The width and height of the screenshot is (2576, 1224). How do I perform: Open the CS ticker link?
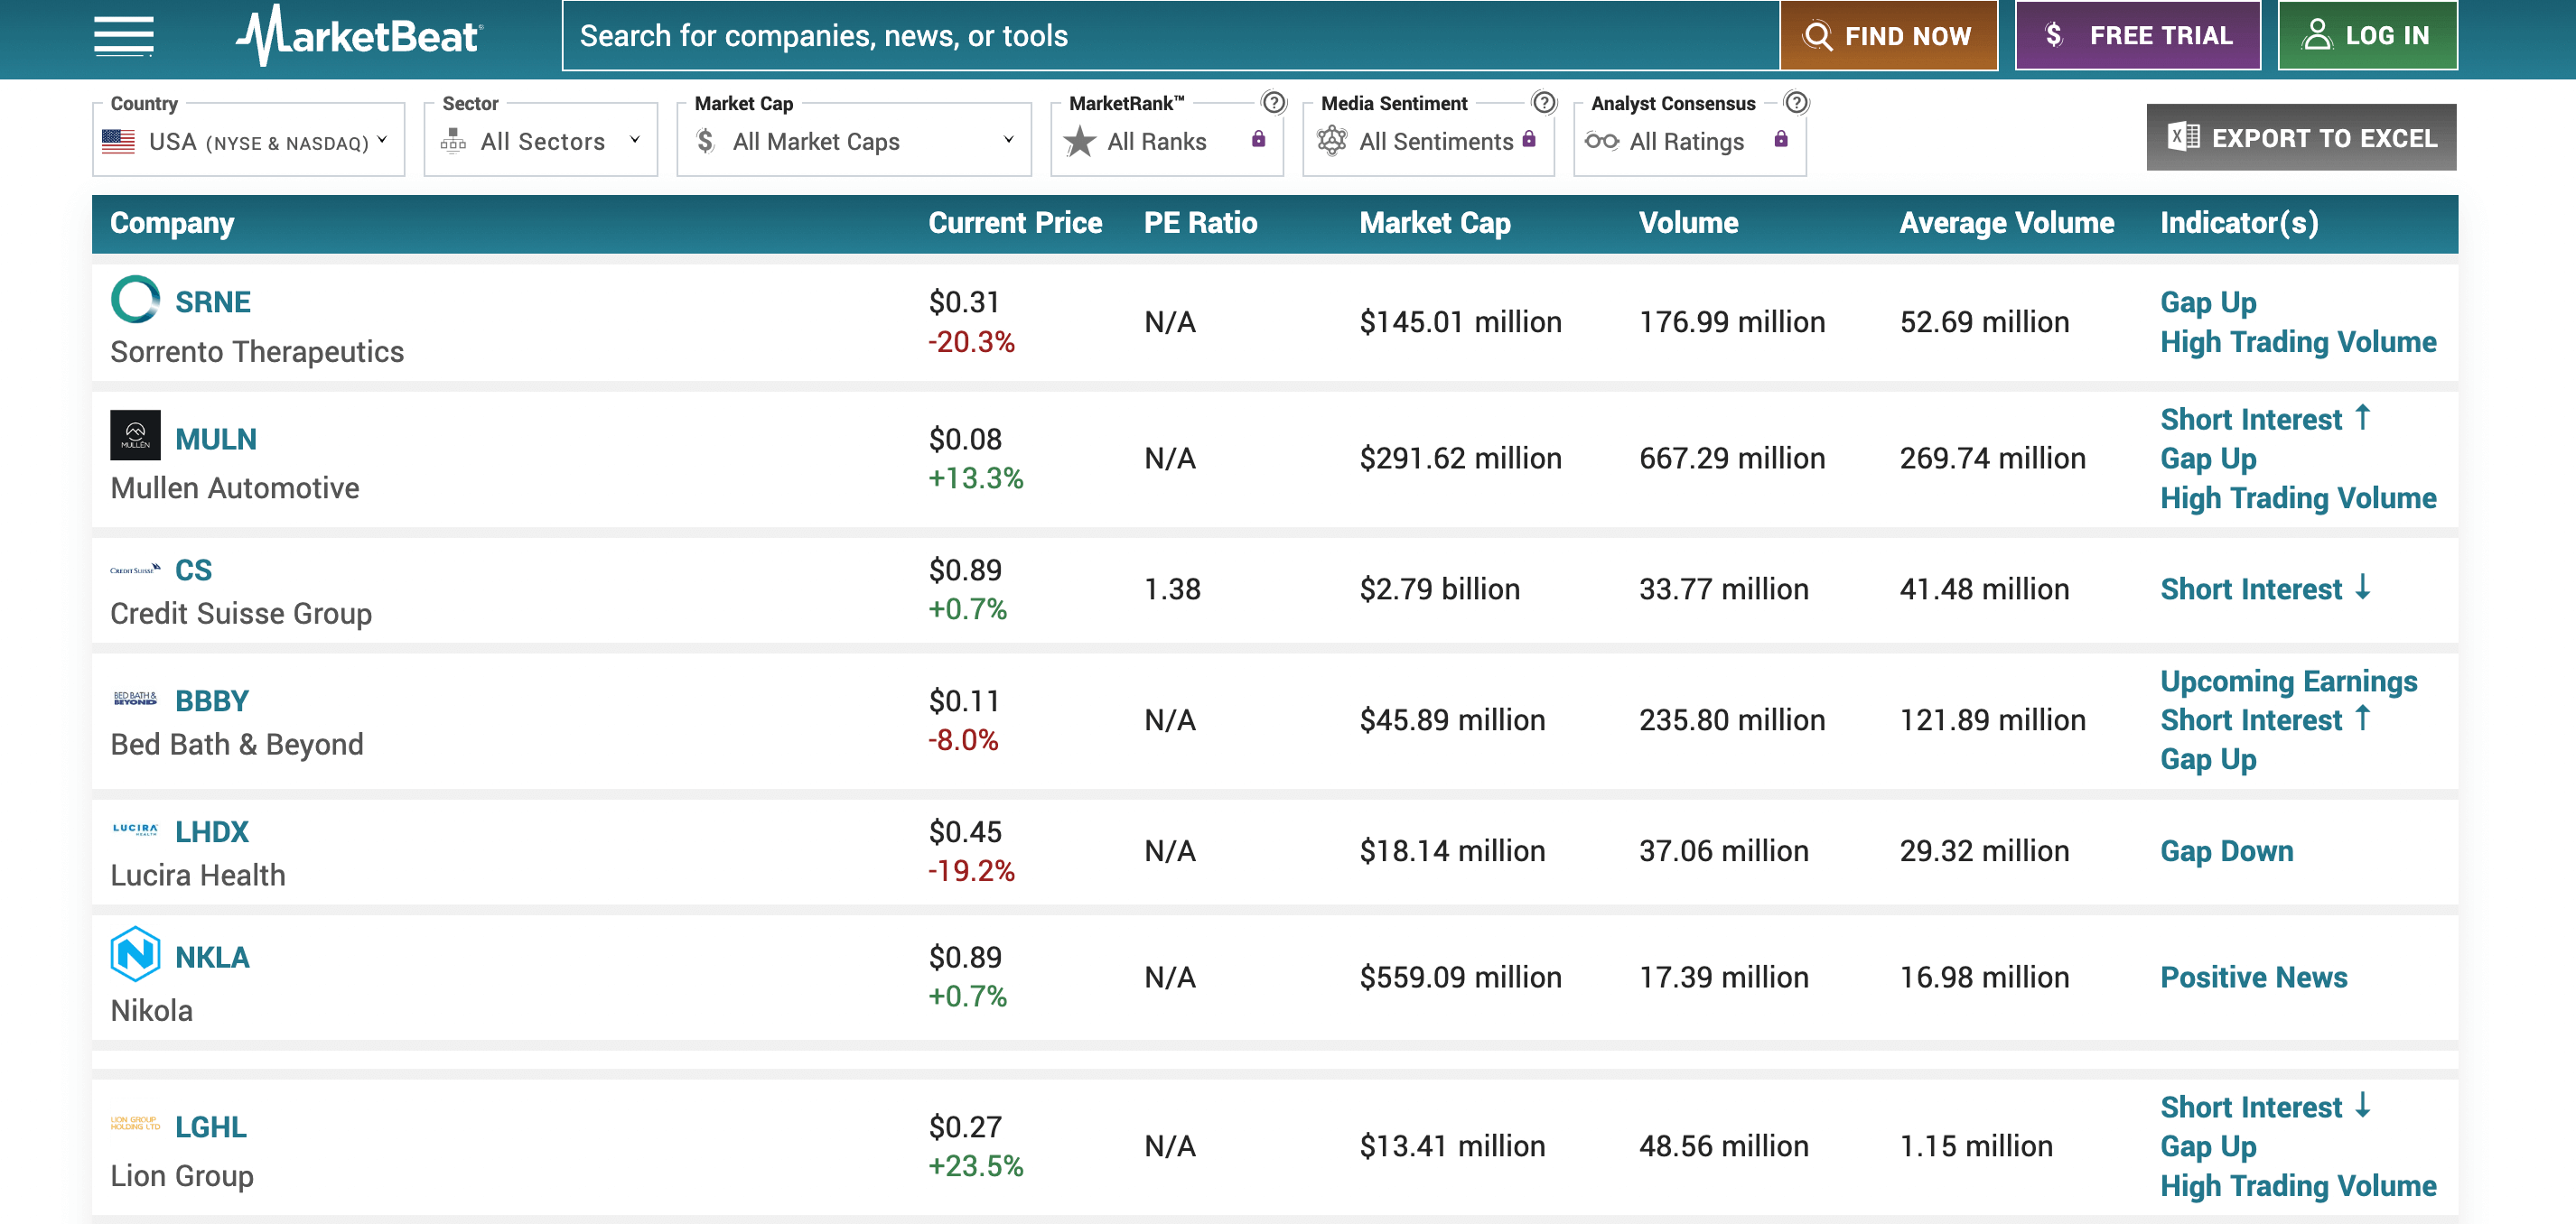pyautogui.click(x=193, y=570)
